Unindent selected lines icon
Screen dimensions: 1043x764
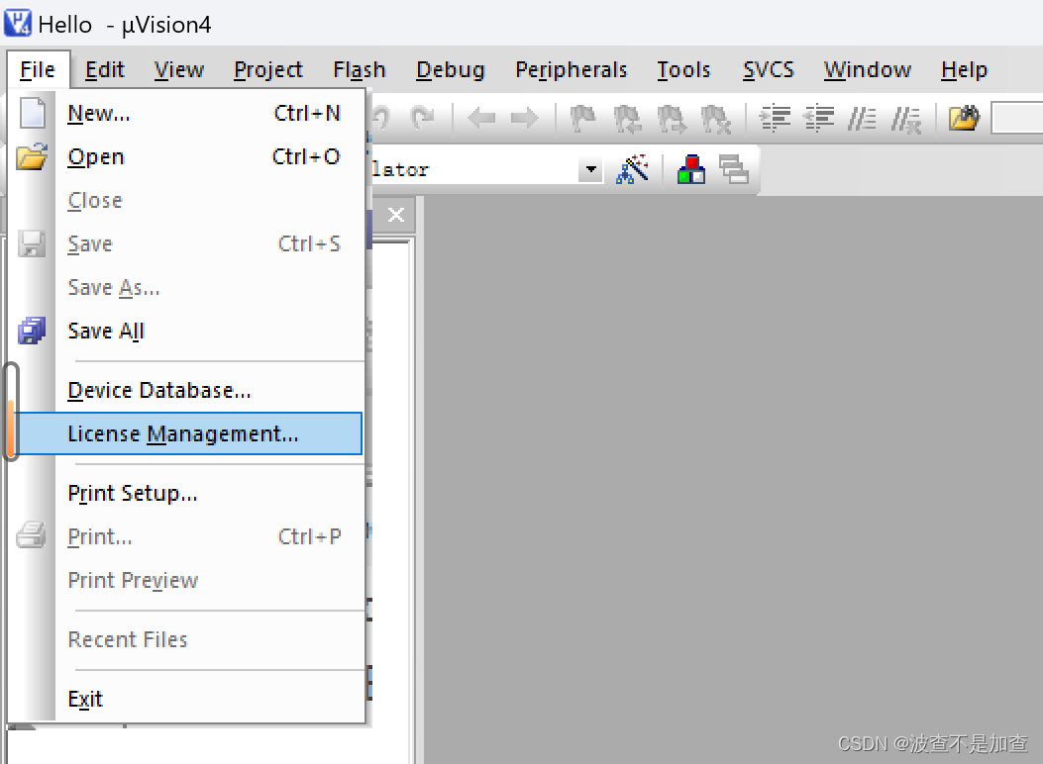click(x=819, y=119)
